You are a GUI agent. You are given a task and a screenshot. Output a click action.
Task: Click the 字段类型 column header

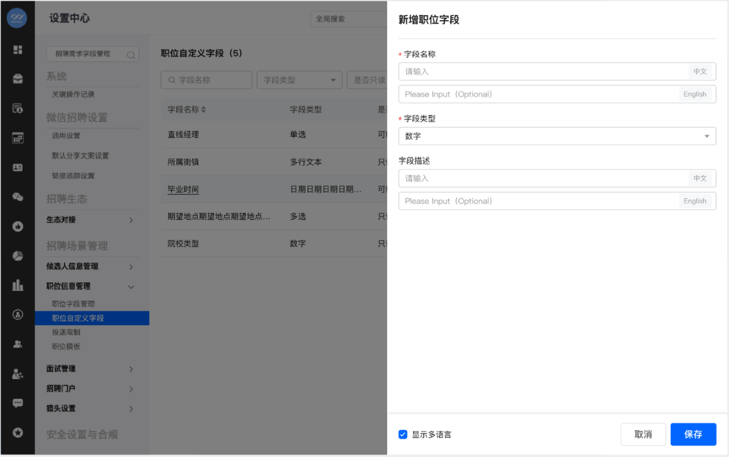point(306,109)
